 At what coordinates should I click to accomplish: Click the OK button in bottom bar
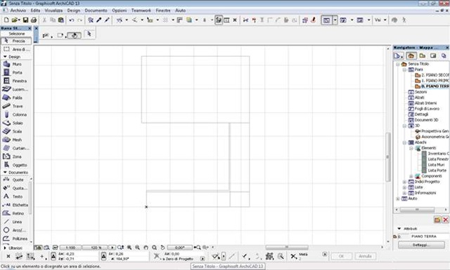[x=340, y=256]
